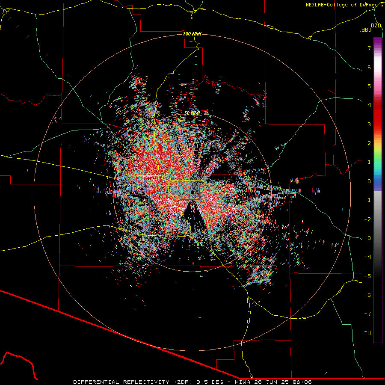Click the 'DZD' color scale title
The width and height of the screenshot is (385, 385).
376,26
